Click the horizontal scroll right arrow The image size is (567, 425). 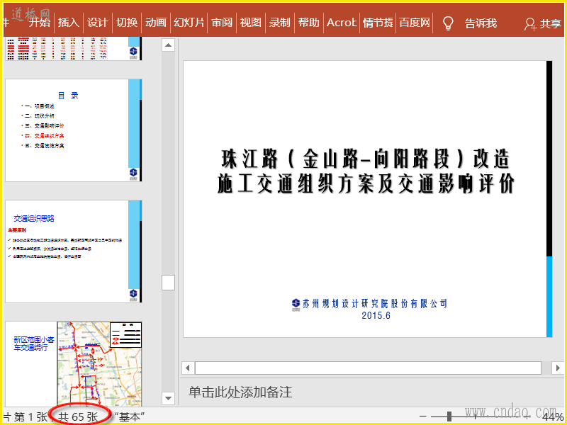(x=558, y=368)
